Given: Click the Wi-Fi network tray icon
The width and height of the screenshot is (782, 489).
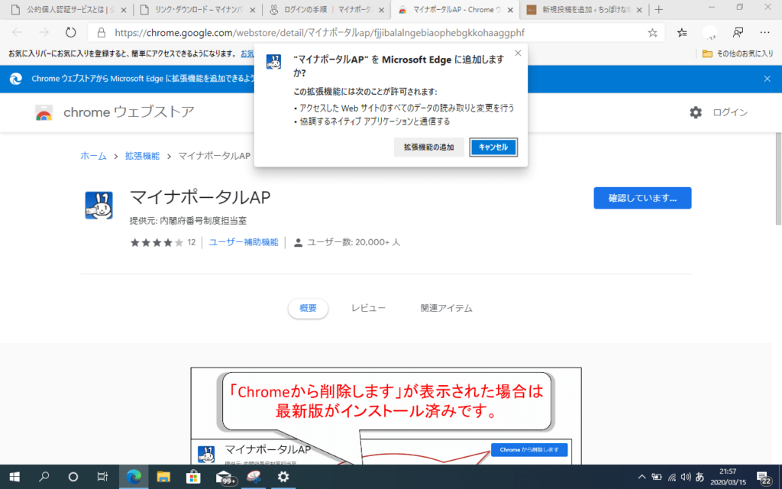Looking at the screenshot, I should (672, 478).
